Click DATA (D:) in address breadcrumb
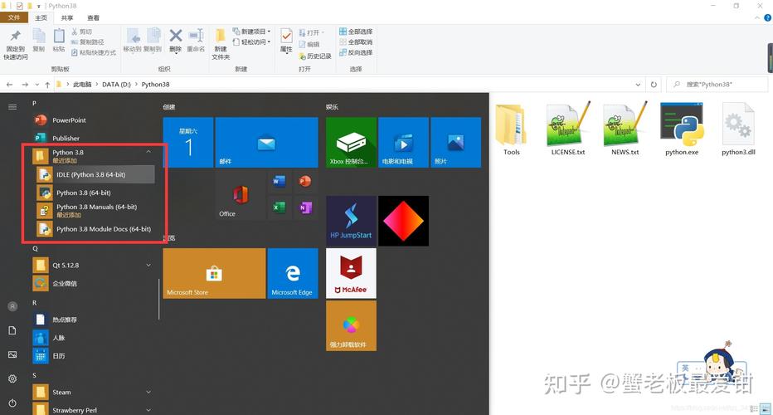The width and height of the screenshot is (773, 415). [116, 85]
